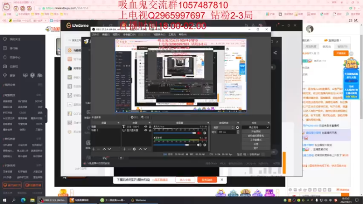Open the transition type combo box

(224, 127)
